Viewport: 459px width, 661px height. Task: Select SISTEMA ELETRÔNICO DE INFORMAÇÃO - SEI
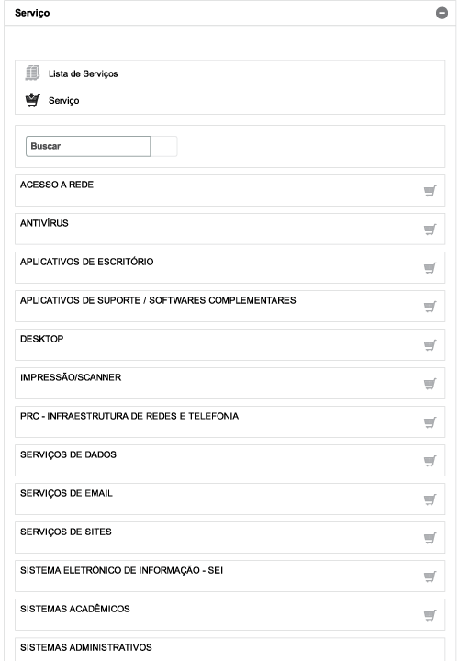229,577
